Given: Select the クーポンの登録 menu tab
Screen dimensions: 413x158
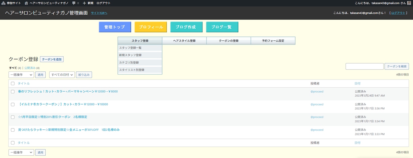Looking at the screenshot, I should click(x=229, y=40).
